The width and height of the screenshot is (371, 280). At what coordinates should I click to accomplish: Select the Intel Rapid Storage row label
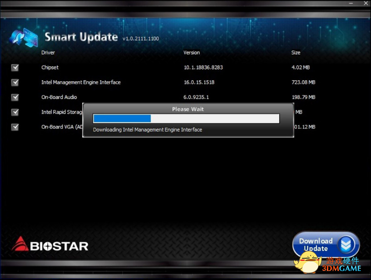(x=62, y=112)
